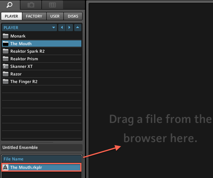Select the Reaktor Spark R2 folder

pos(42,51)
